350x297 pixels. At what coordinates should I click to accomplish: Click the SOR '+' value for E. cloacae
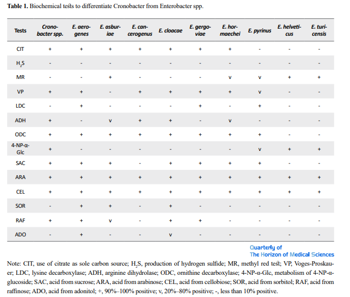(x=170, y=206)
